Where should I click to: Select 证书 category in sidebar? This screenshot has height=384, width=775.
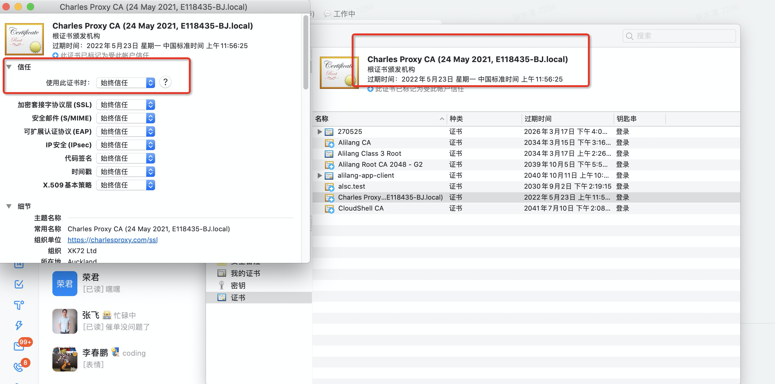pyautogui.click(x=259, y=298)
